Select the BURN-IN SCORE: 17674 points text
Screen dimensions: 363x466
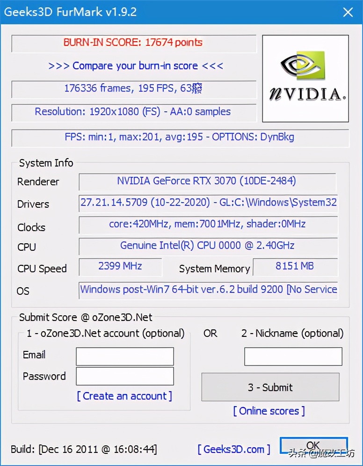(133, 43)
